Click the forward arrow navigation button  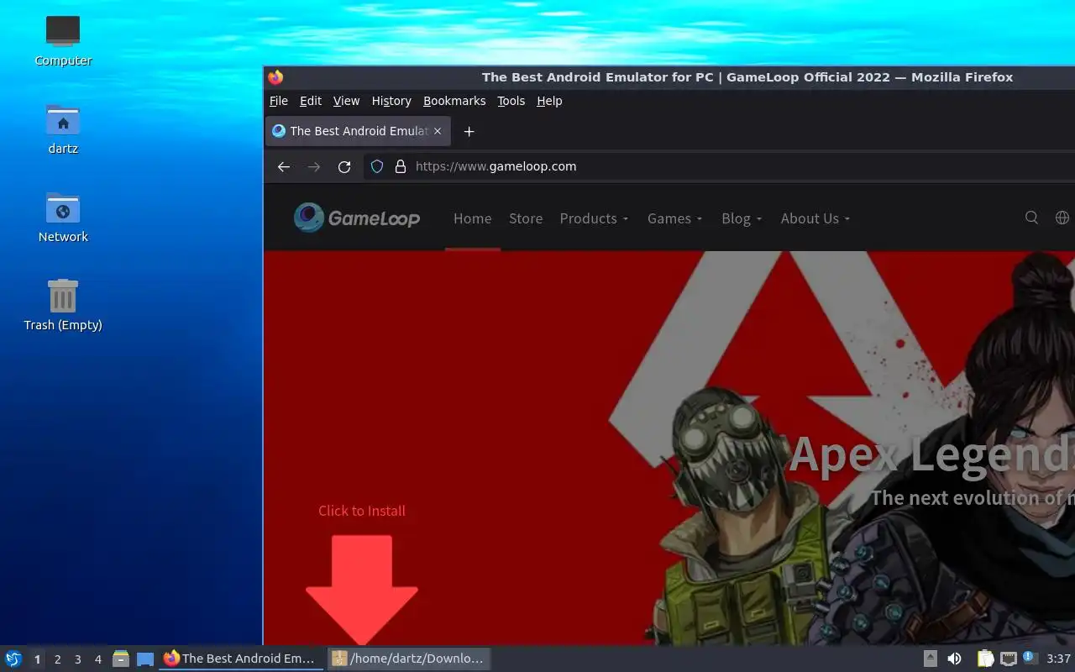(x=314, y=166)
